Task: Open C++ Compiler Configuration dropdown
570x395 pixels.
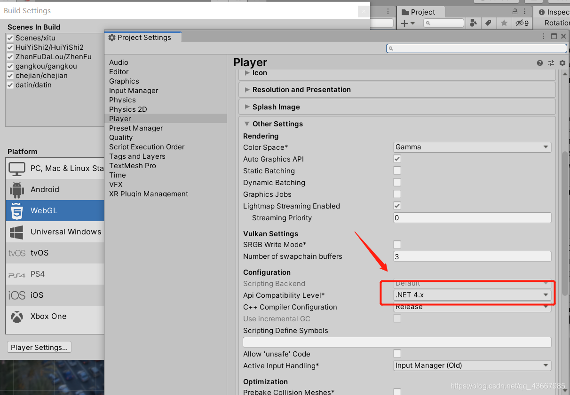Action: point(472,307)
